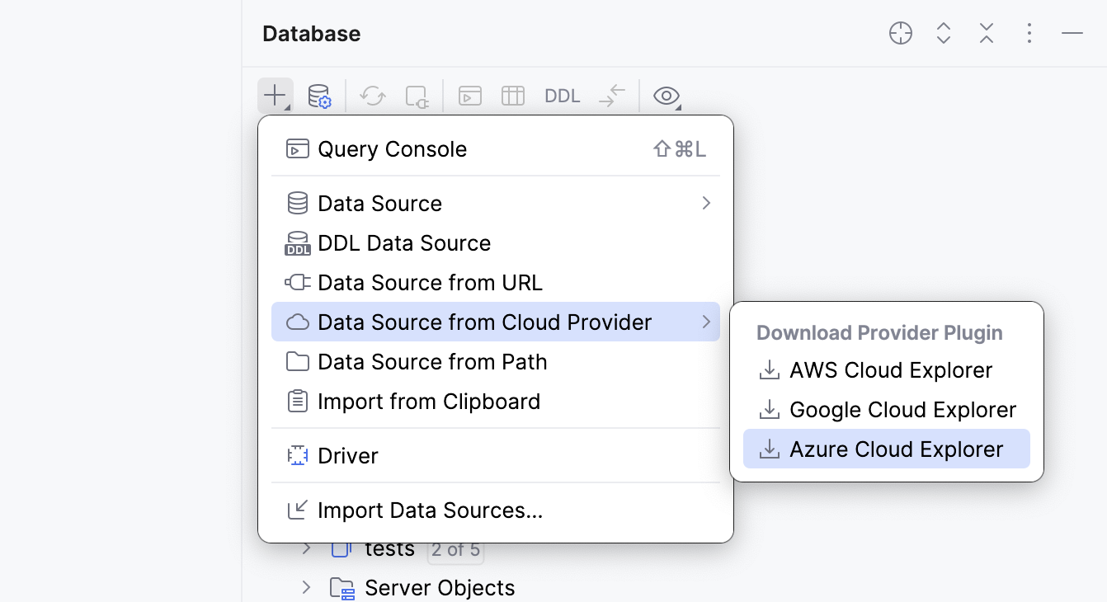Choose Import from Clipboard
Viewport: 1107px width, 602px height.
point(429,402)
